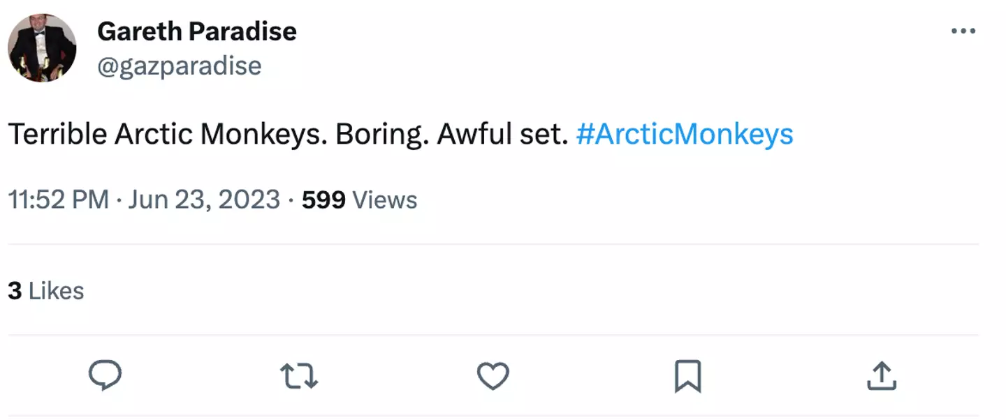This screenshot has width=1006, height=420.
Task: Open the #ArcticMonkeys hashtag link
Action: click(x=685, y=134)
